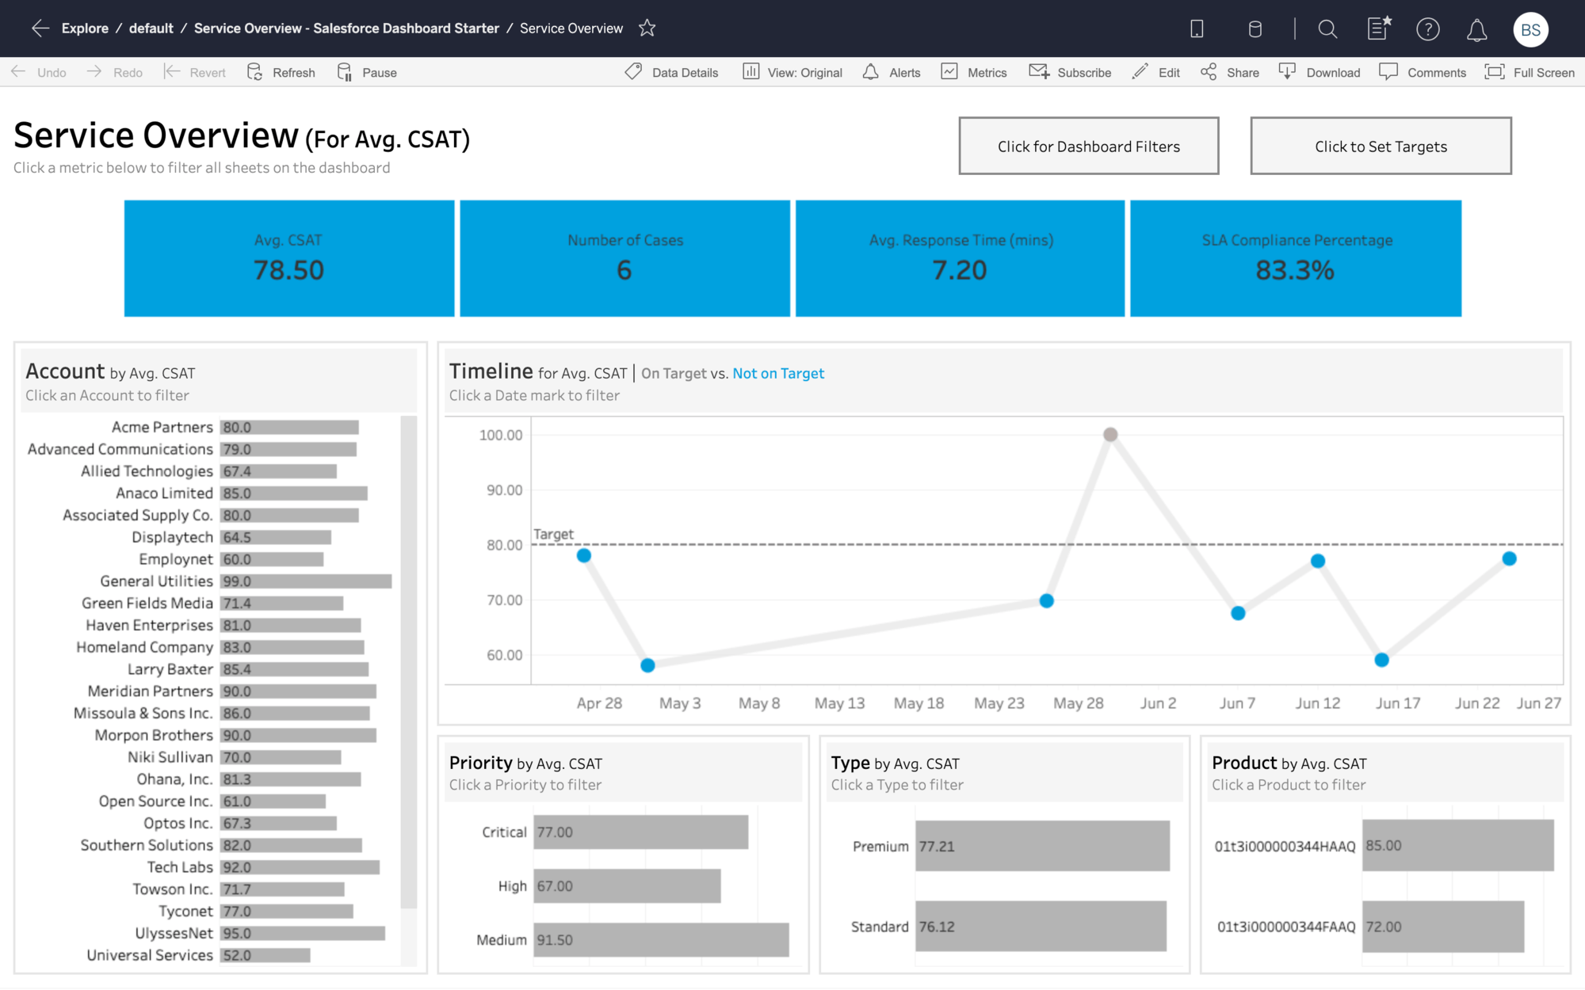Expand Click to Set Targets
The width and height of the screenshot is (1585, 990).
click(1380, 146)
